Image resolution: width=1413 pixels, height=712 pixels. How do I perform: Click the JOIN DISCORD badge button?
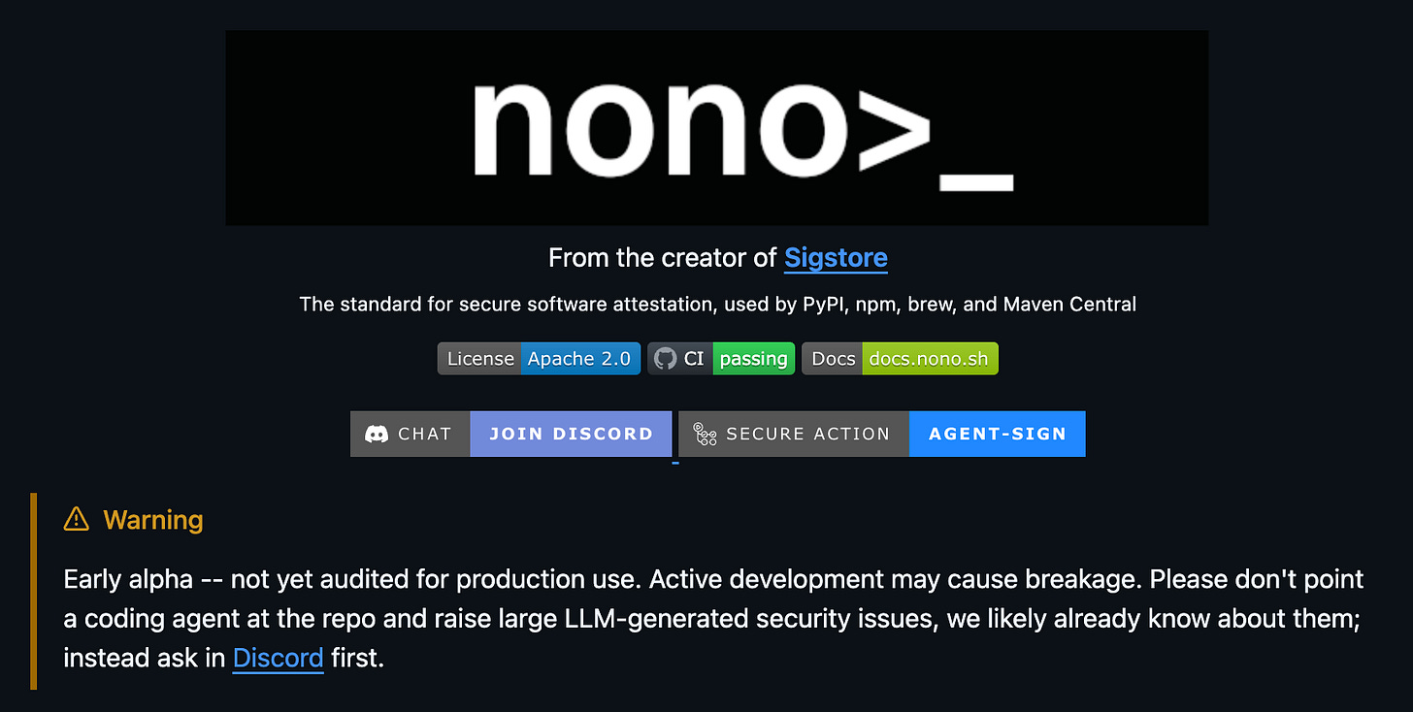click(571, 434)
